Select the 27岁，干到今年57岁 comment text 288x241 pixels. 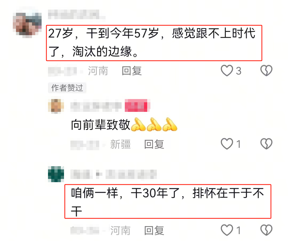pyautogui.click(x=152, y=42)
